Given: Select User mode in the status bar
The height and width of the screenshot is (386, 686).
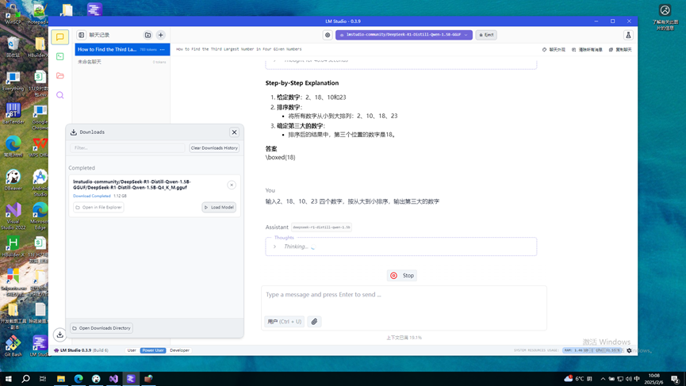Looking at the screenshot, I should pos(132,350).
